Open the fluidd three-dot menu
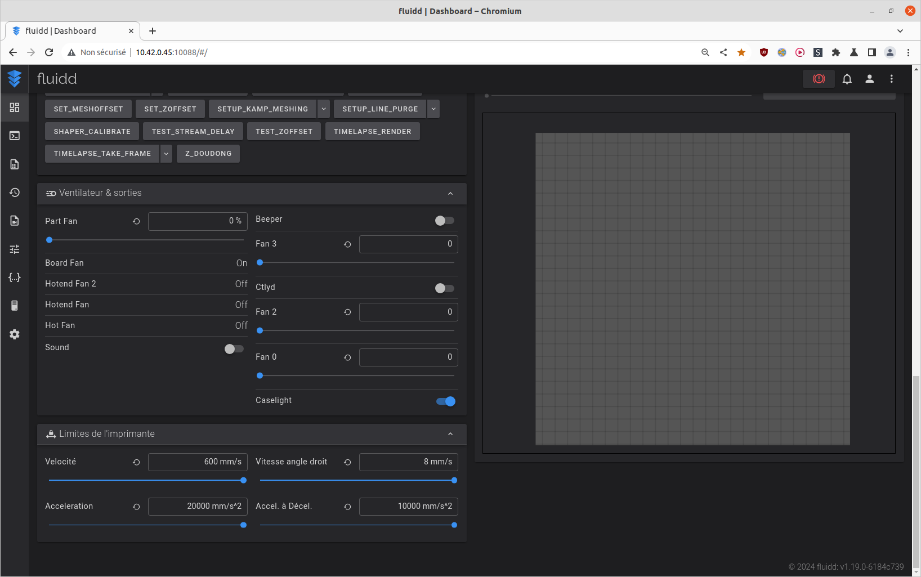This screenshot has height=577, width=921. [x=891, y=79]
